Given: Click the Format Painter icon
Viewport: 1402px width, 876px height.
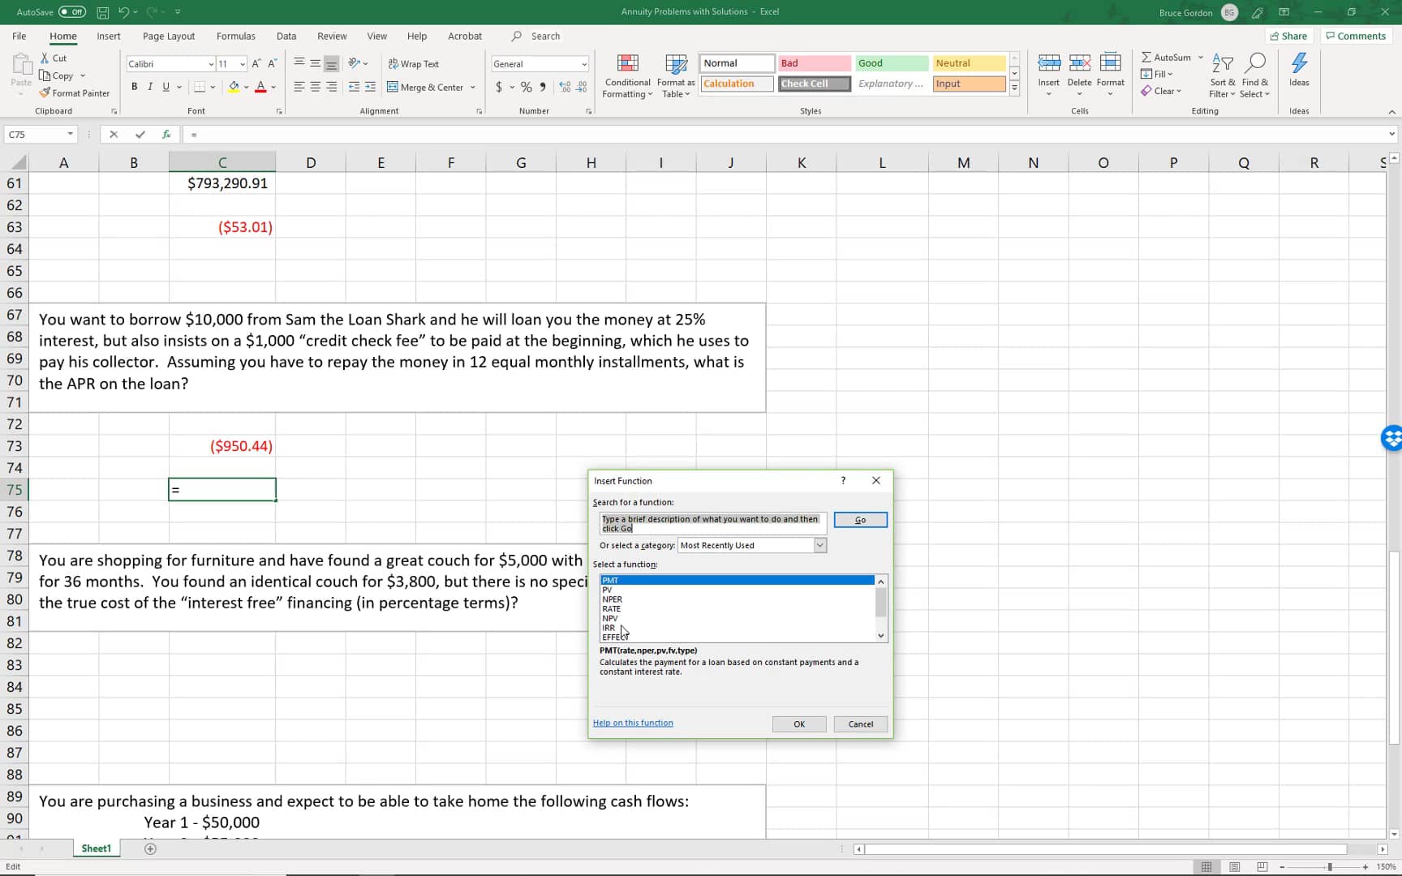Looking at the screenshot, I should pyautogui.click(x=45, y=93).
